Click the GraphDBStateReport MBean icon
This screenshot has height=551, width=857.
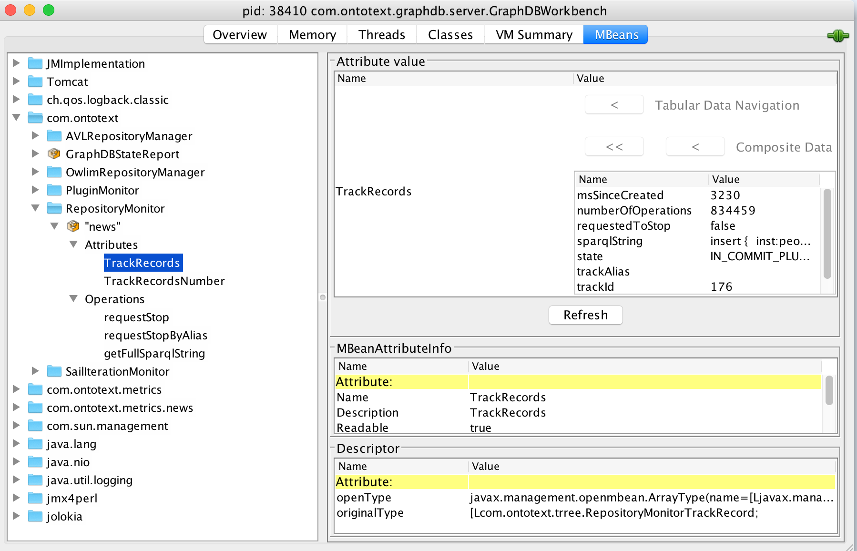coord(54,153)
